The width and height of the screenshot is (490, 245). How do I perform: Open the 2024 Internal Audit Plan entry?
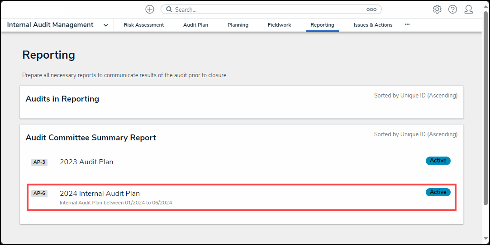click(100, 194)
